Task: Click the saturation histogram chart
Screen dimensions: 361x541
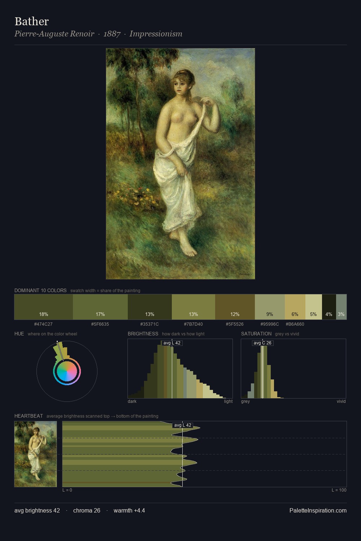Action: pyautogui.click(x=293, y=369)
